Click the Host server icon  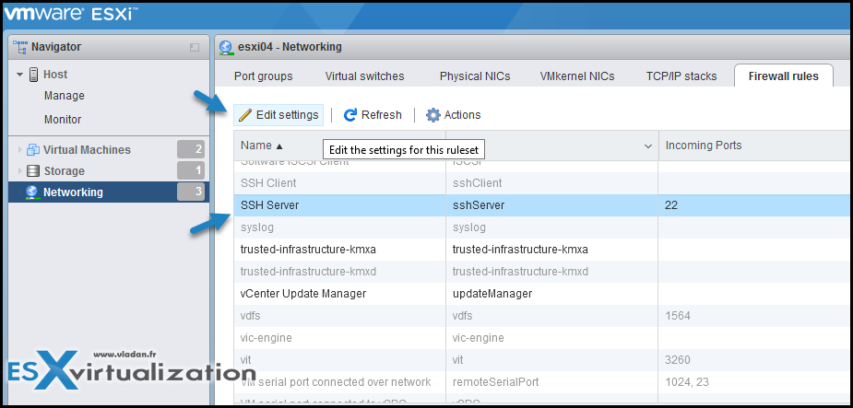pyautogui.click(x=34, y=75)
